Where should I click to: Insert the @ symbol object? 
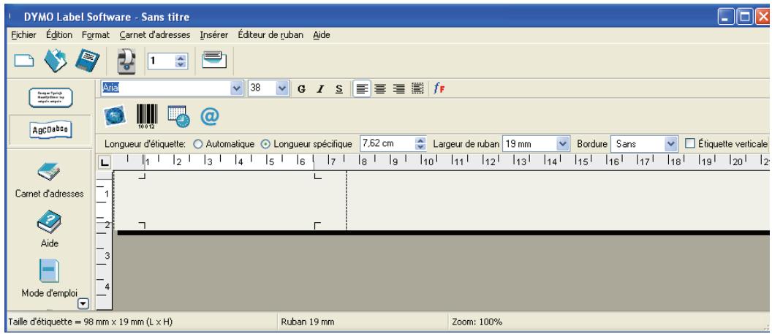click(209, 116)
